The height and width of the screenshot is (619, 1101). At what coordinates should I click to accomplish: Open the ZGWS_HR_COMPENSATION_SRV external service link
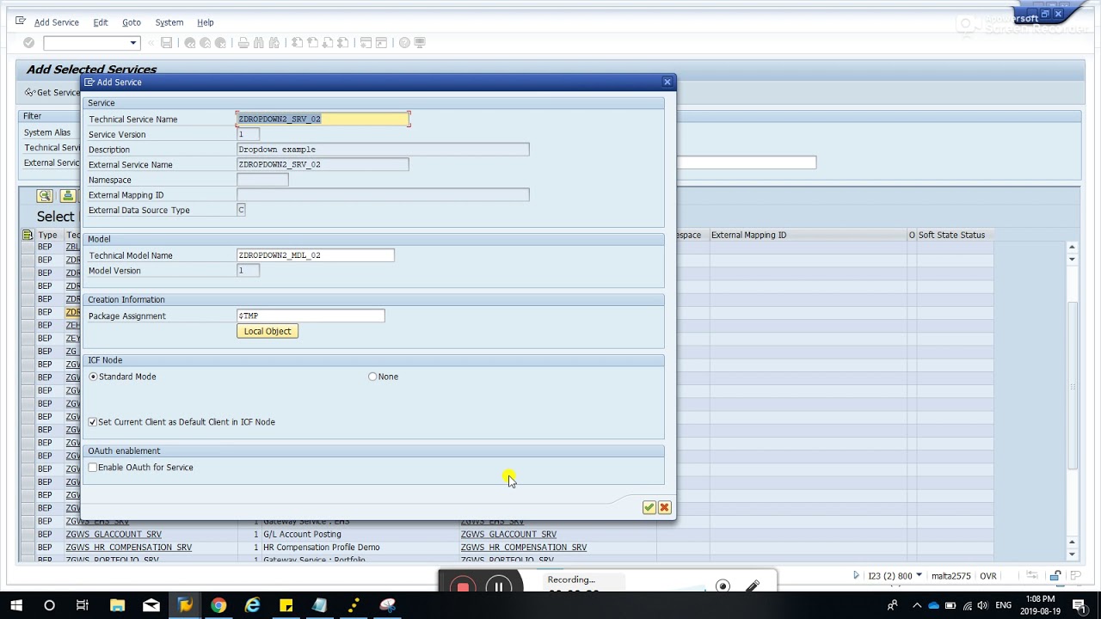pyautogui.click(x=524, y=548)
